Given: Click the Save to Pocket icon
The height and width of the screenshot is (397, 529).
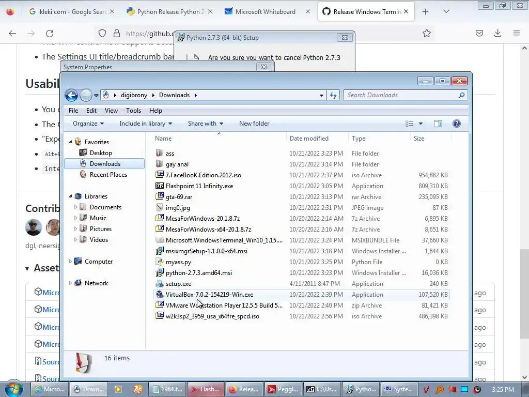Looking at the screenshot, I should coord(479,33).
